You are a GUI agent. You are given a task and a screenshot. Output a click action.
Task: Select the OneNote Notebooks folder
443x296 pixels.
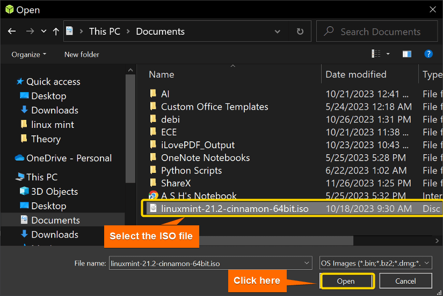coord(206,158)
